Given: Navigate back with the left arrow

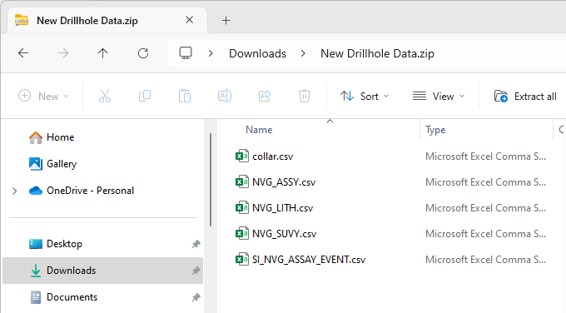Looking at the screenshot, I should click(23, 53).
